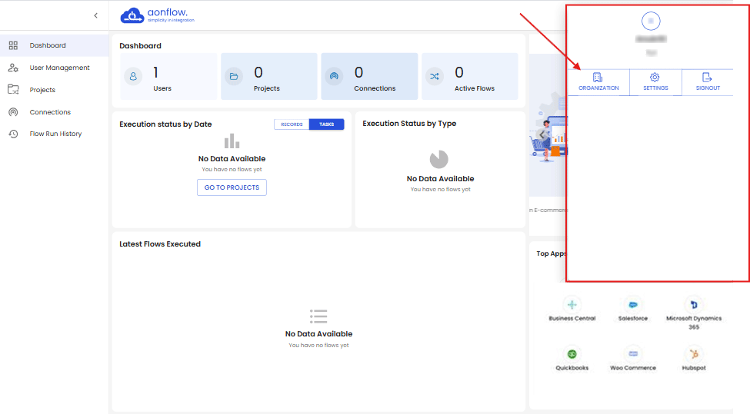The height and width of the screenshot is (414, 750).
Task: Switch chart to TASKS view
Action: click(326, 124)
